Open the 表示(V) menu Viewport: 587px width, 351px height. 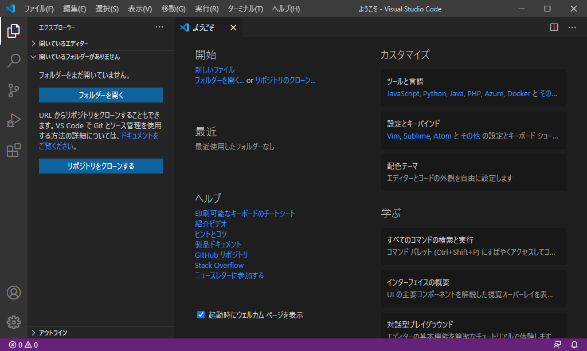tap(140, 9)
